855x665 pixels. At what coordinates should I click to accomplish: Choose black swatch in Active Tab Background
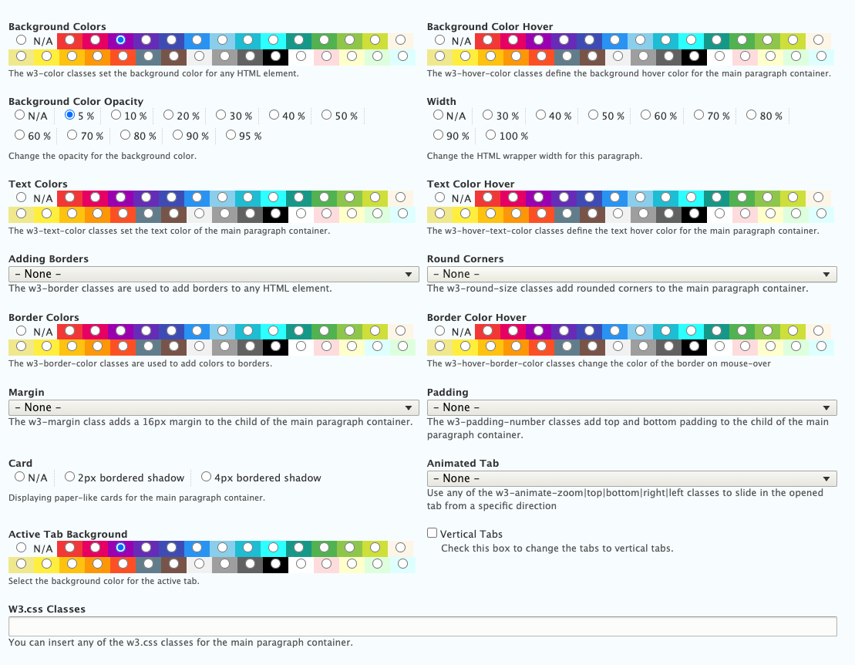[275, 563]
